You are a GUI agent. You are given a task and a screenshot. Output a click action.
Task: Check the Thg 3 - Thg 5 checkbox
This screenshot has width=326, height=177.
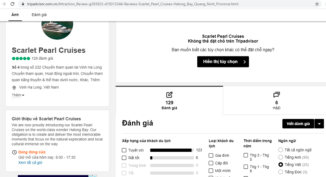[x=246, y=155]
